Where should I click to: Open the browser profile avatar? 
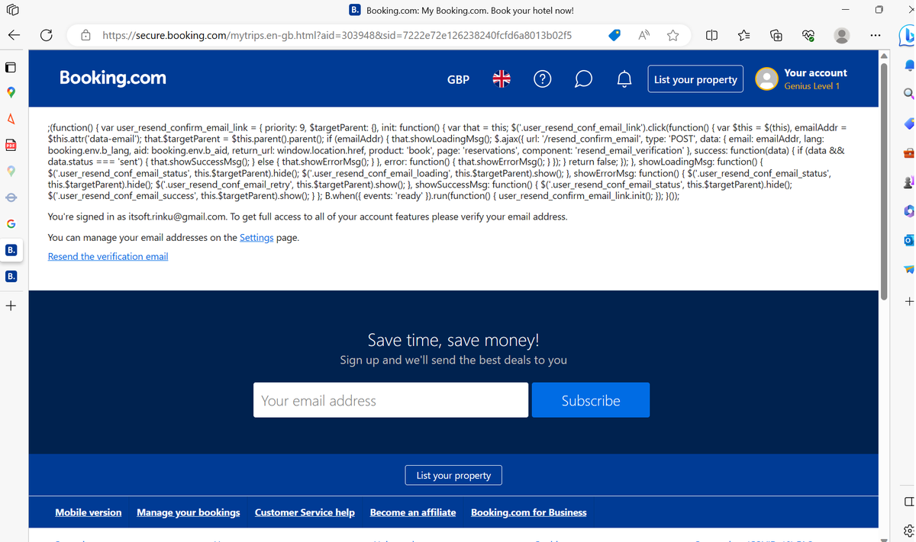(842, 35)
